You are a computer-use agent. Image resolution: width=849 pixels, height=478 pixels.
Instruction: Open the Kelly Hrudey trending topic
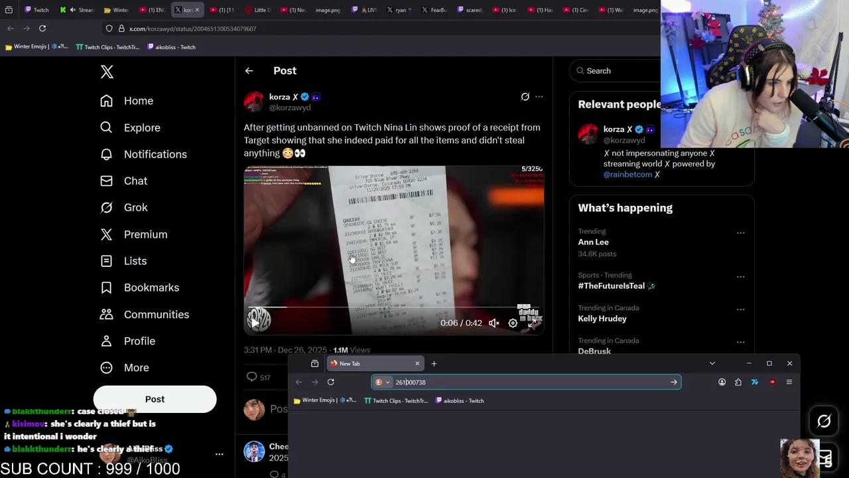(602, 319)
